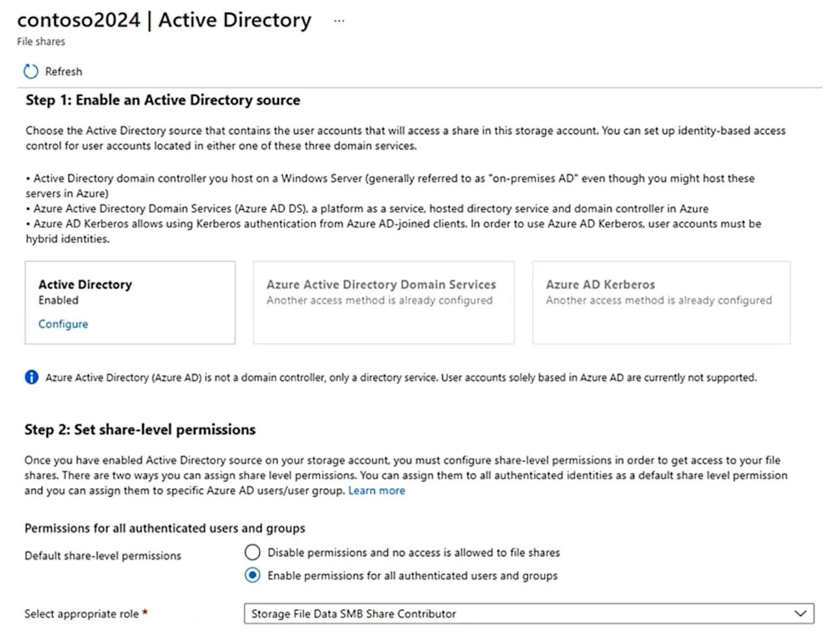Screen dimensions: 839x642
Task: Open the Select appropriate role dropdown
Action: 529,613
